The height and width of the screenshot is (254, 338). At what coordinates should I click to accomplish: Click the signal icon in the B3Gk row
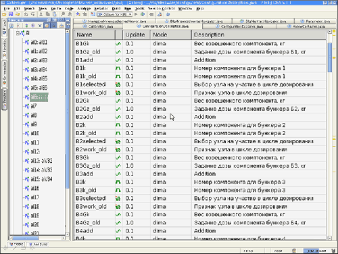[118, 157]
